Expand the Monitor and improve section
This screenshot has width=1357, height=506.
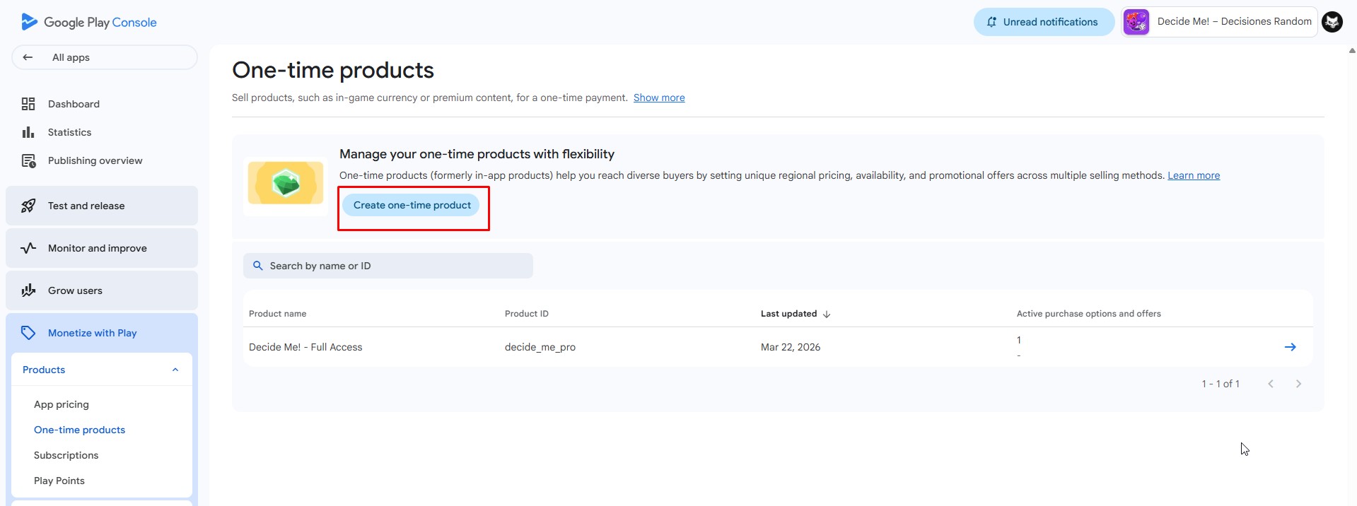[x=102, y=248]
